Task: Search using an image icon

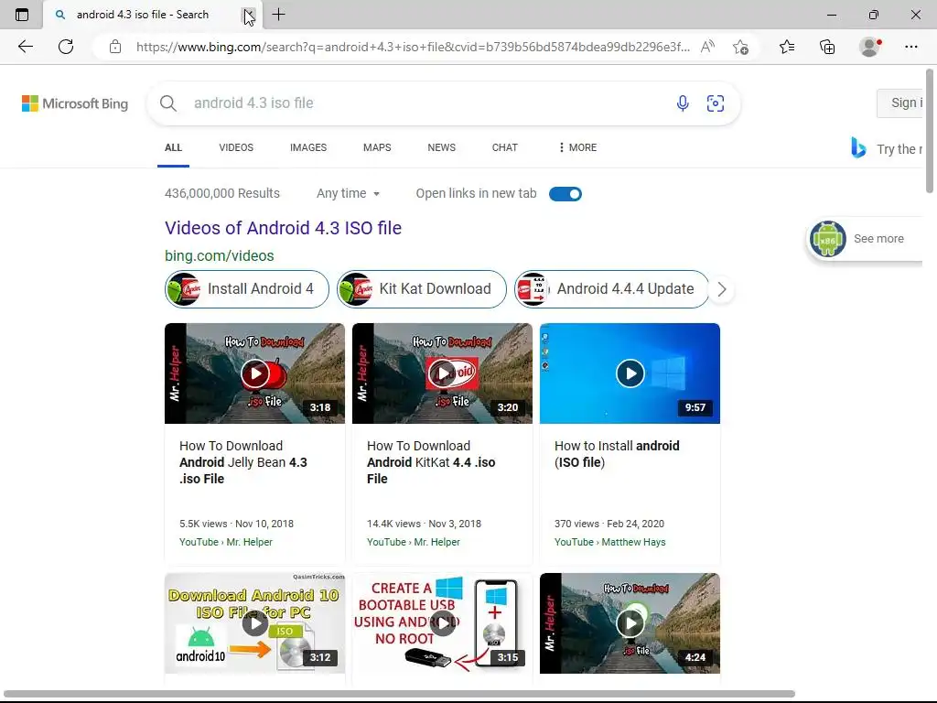Action: 716,103
